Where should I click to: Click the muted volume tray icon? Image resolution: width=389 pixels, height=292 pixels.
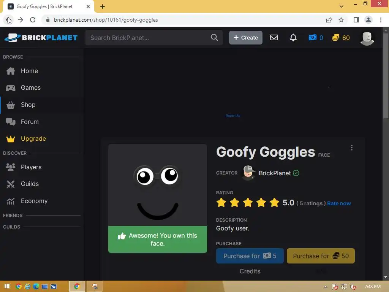coord(353,287)
